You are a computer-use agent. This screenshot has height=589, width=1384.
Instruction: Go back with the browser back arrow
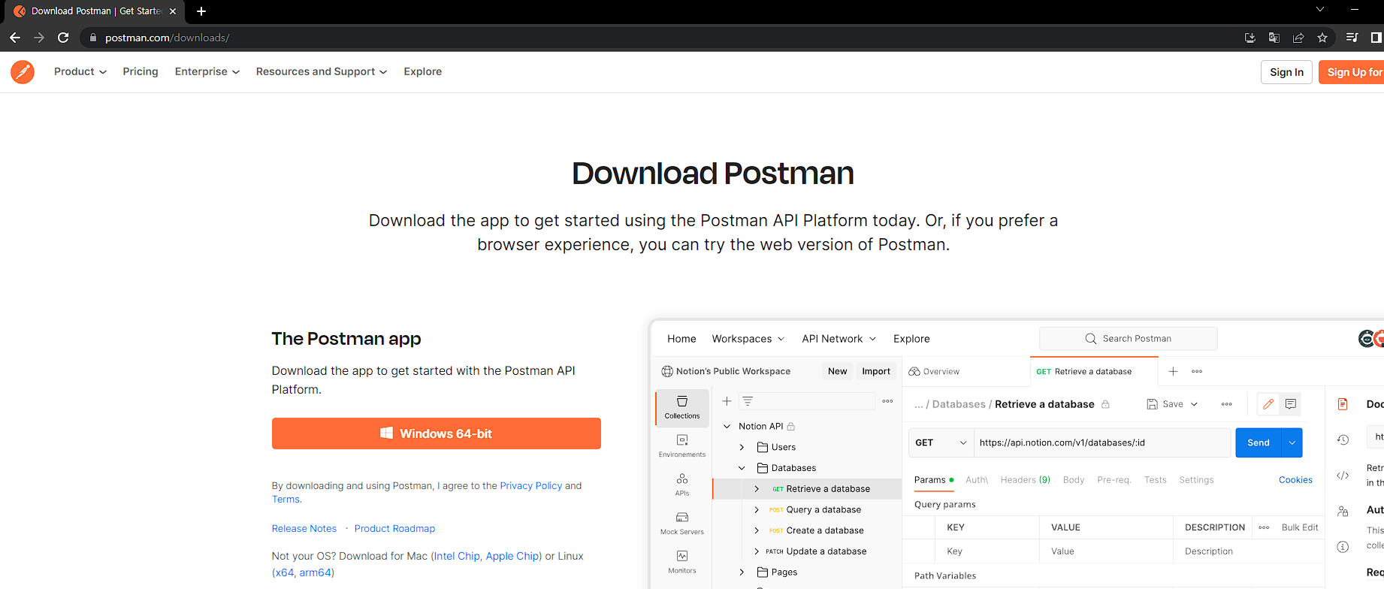pos(15,38)
